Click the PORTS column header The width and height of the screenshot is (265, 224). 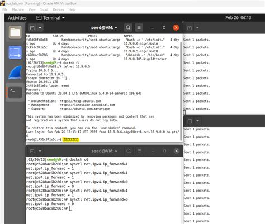pyautogui.click(x=93, y=36)
